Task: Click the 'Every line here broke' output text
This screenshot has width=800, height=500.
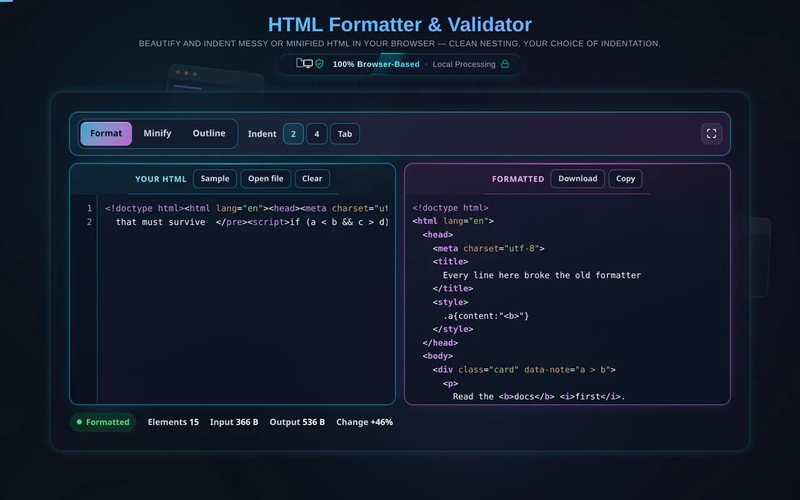Action: 542,275
